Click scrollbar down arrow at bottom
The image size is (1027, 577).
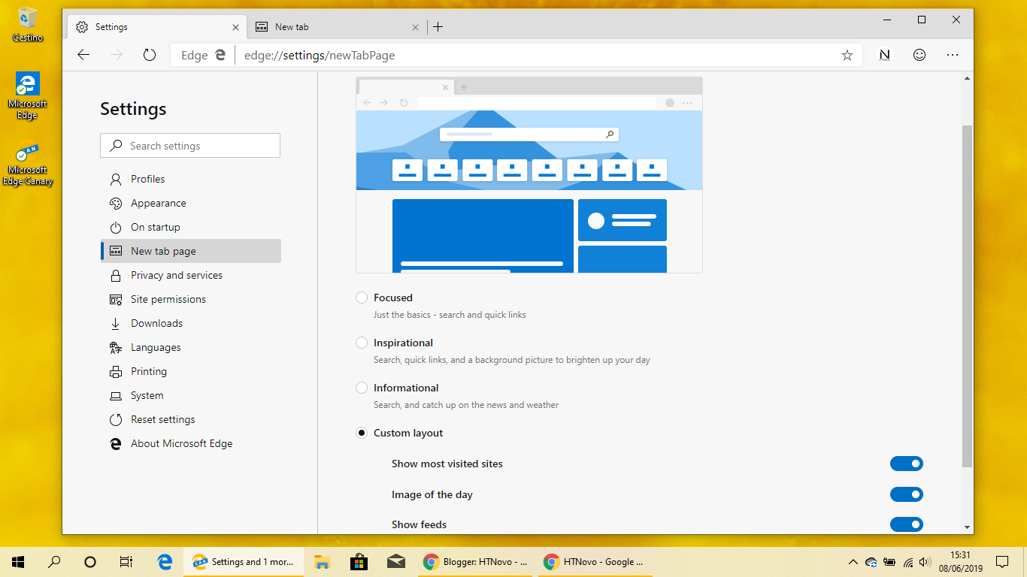(x=968, y=527)
